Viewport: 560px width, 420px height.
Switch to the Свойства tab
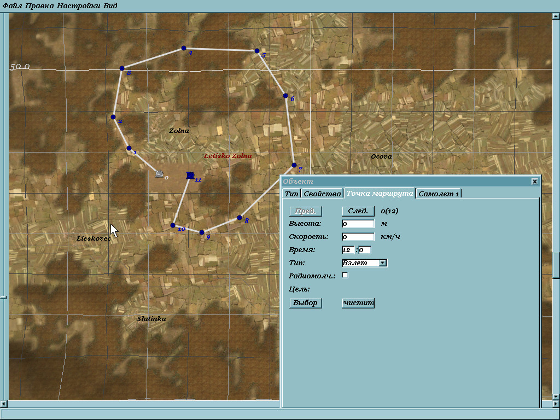[322, 194]
